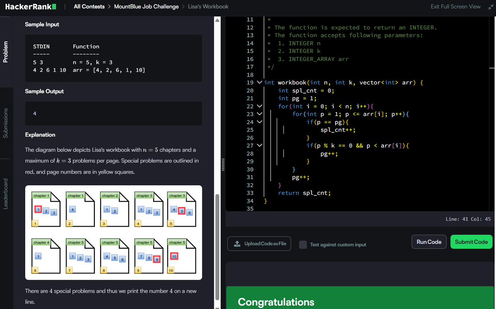This screenshot has width=496, height=309.
Task: Click the '3. INTEGER_ARRAY arr' comment line
Action: (x=313, y=59)
